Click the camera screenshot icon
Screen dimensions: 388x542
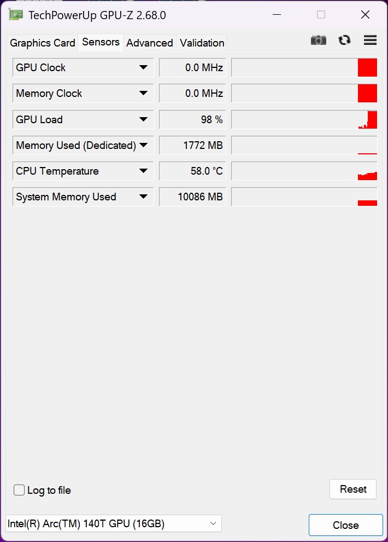318,40
